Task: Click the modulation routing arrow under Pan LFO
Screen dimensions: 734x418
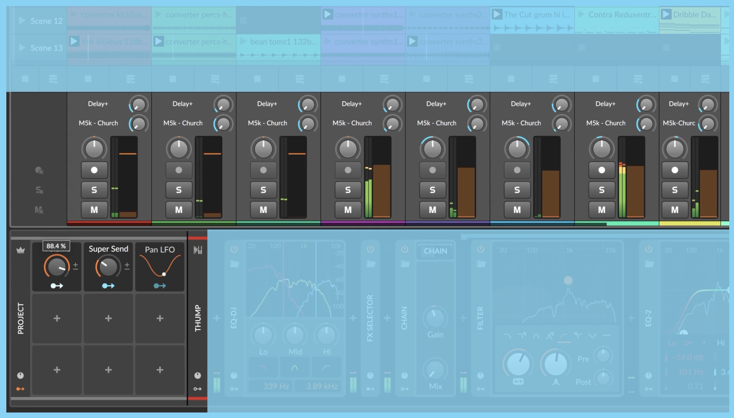Action: click(x=160, y=286)
